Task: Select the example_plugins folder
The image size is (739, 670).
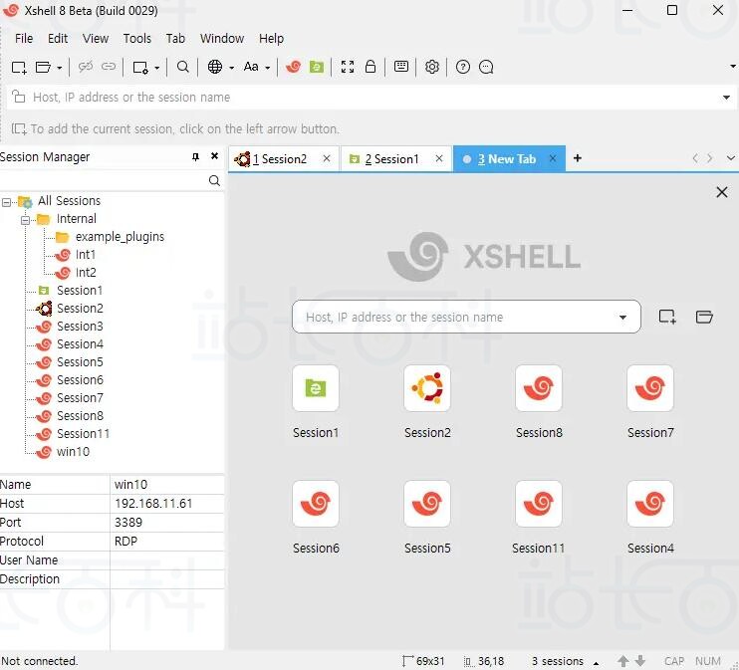Action: point(120,237)
